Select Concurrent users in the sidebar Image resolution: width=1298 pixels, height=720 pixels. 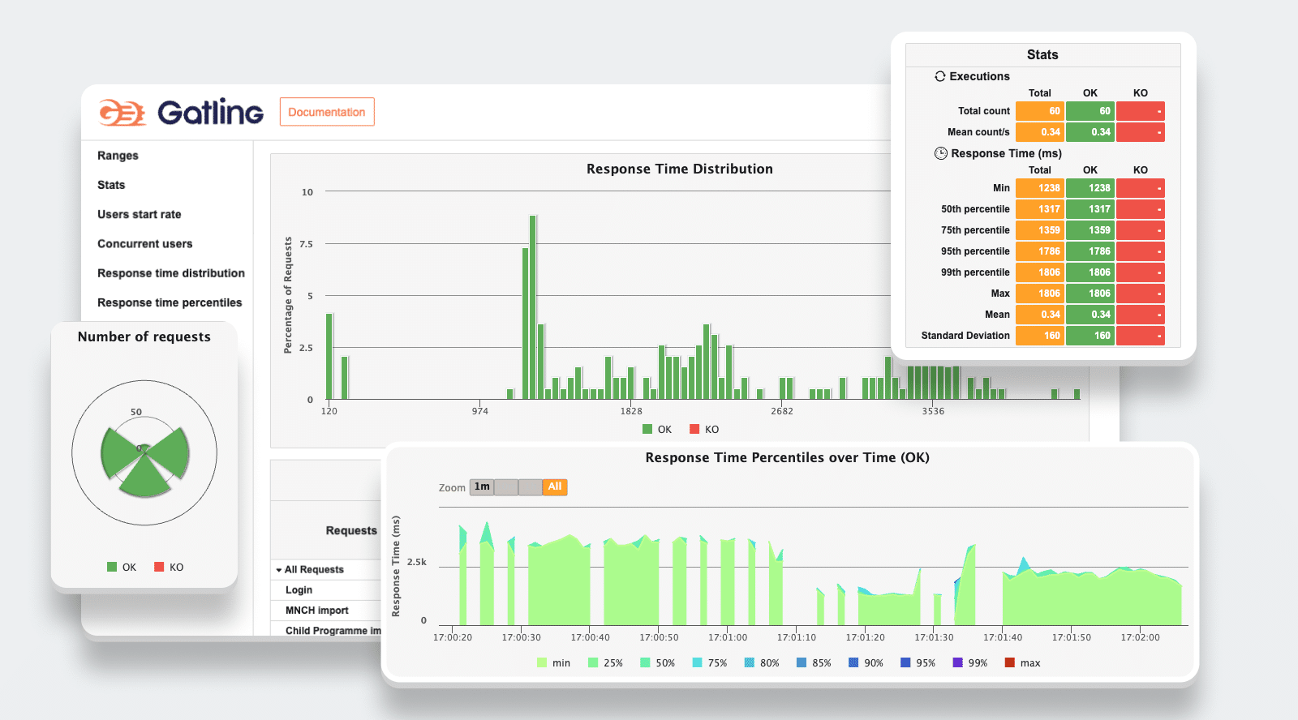[145, 243]
